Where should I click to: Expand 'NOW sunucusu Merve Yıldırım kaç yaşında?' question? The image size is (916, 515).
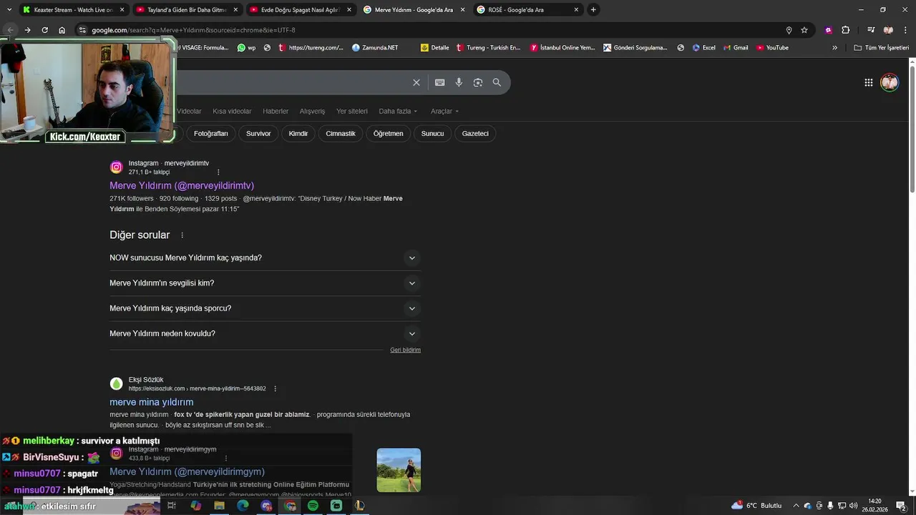tap(265, 257)
